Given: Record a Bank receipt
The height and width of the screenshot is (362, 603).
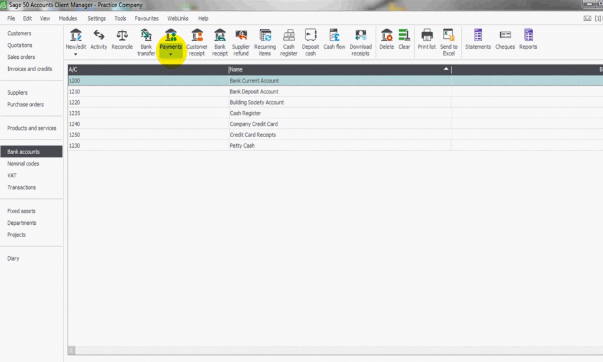Looking at the screenshot, I should click(220, 42).
